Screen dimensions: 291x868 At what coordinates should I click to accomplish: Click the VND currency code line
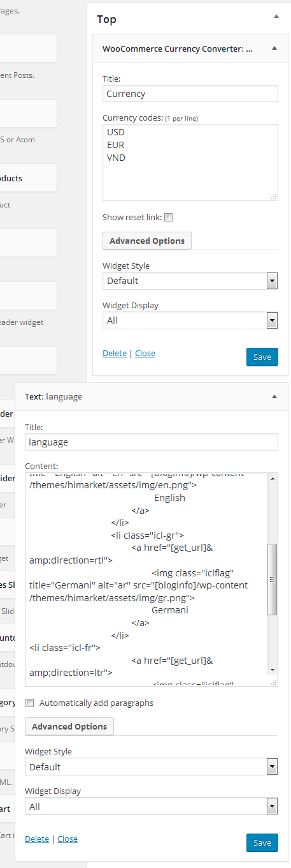click(117, 158)
